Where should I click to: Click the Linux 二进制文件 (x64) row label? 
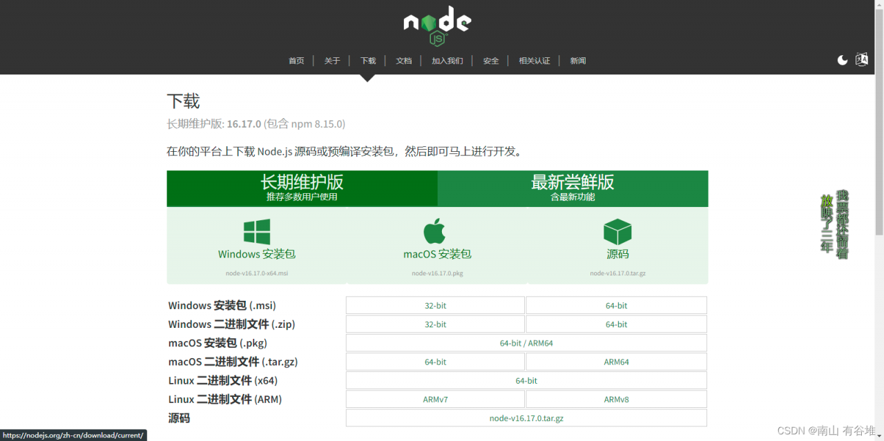click(x=222, y=380)
